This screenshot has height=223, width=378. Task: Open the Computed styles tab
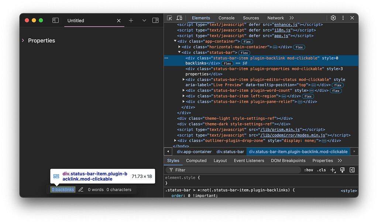tap(196, 161)
